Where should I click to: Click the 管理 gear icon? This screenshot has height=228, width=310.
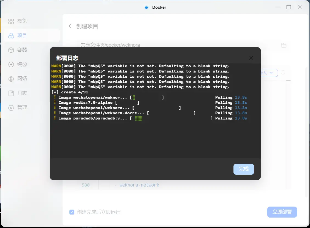tap(11, 108)
